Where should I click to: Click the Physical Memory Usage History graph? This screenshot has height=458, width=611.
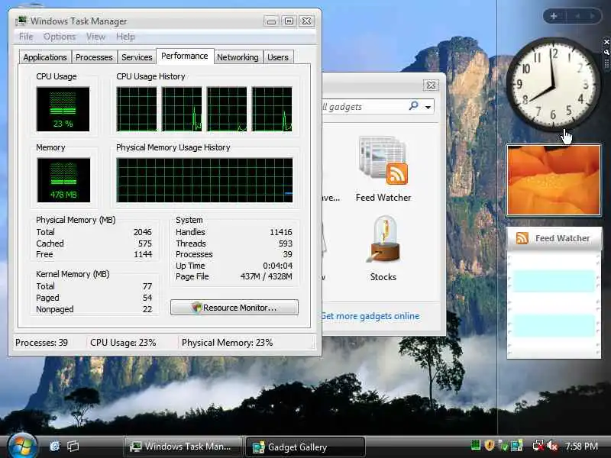point(205,180)
